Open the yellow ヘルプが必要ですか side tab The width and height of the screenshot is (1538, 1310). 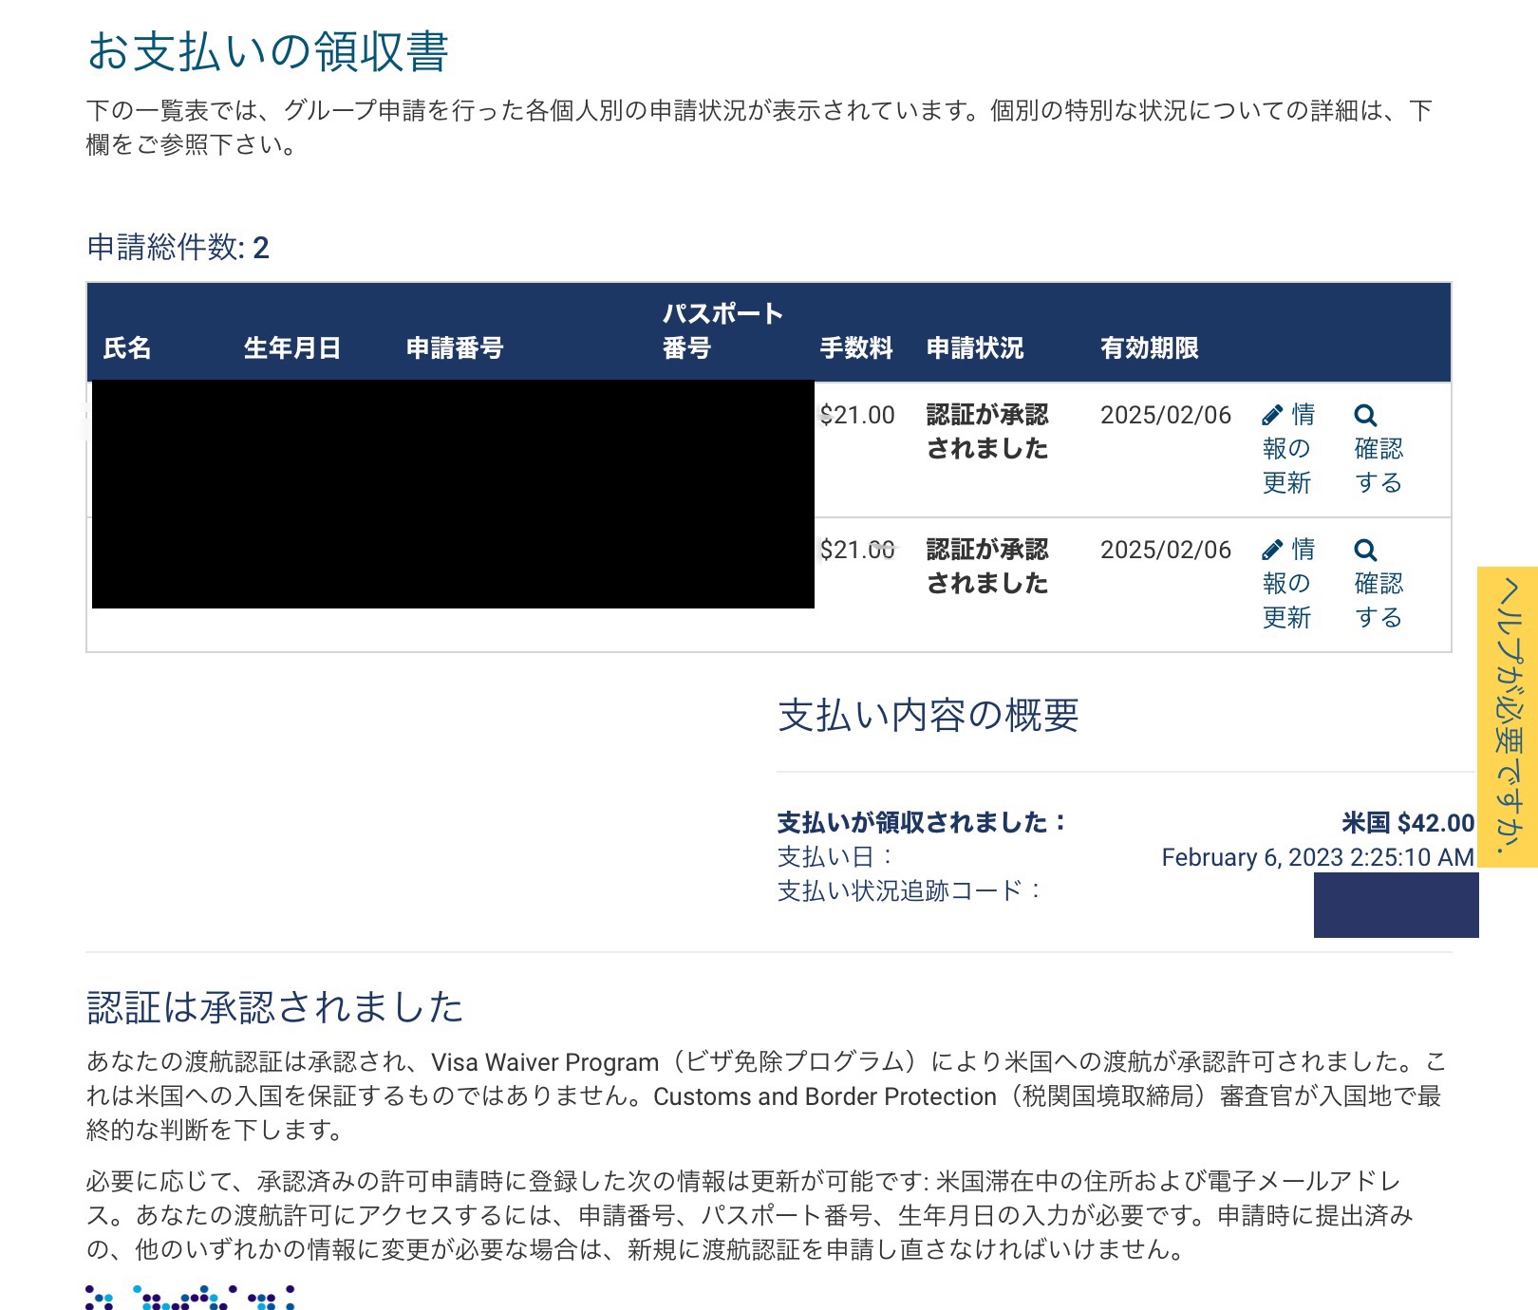pyautogui.click(x=1508, y=717)
